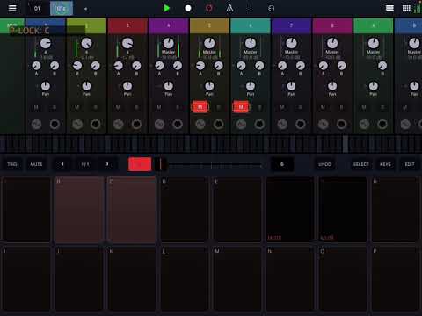
Task: Switch to the list layout view icon
Action: [389, 8]
